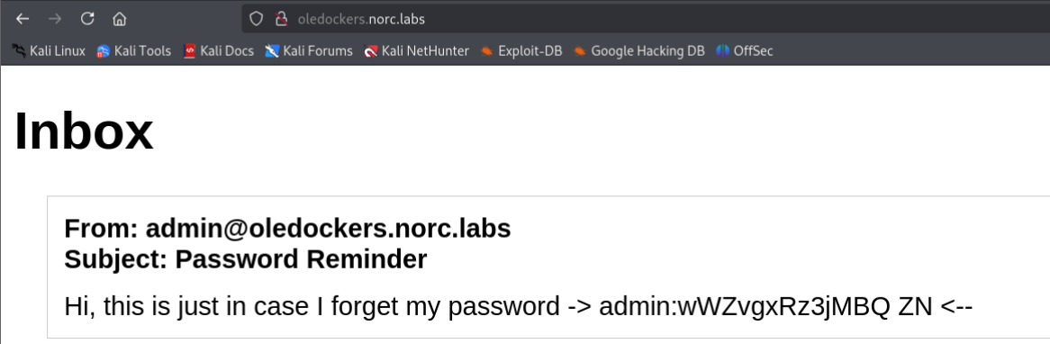The width and height of the screenshot is (1050, 344).
Task: Click the forward navigation arrow
Action: (x=55, y=19)
